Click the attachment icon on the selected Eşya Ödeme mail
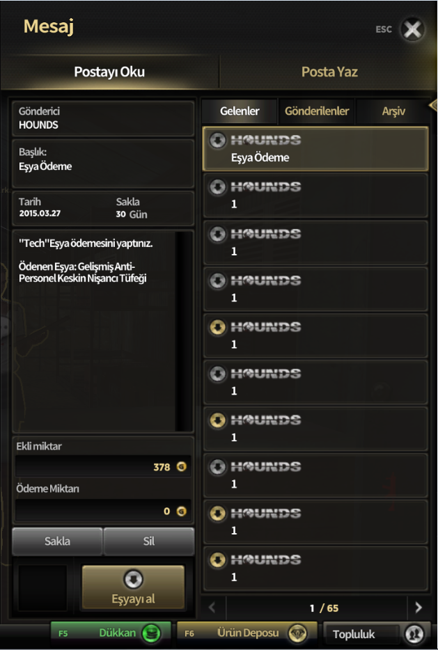Image resolution: width=438 pixels, height=650 pixels. [x=218, y=140]
